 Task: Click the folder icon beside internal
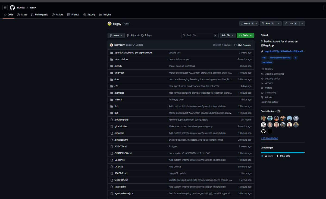pyautogui.click(x=111, y=100)
